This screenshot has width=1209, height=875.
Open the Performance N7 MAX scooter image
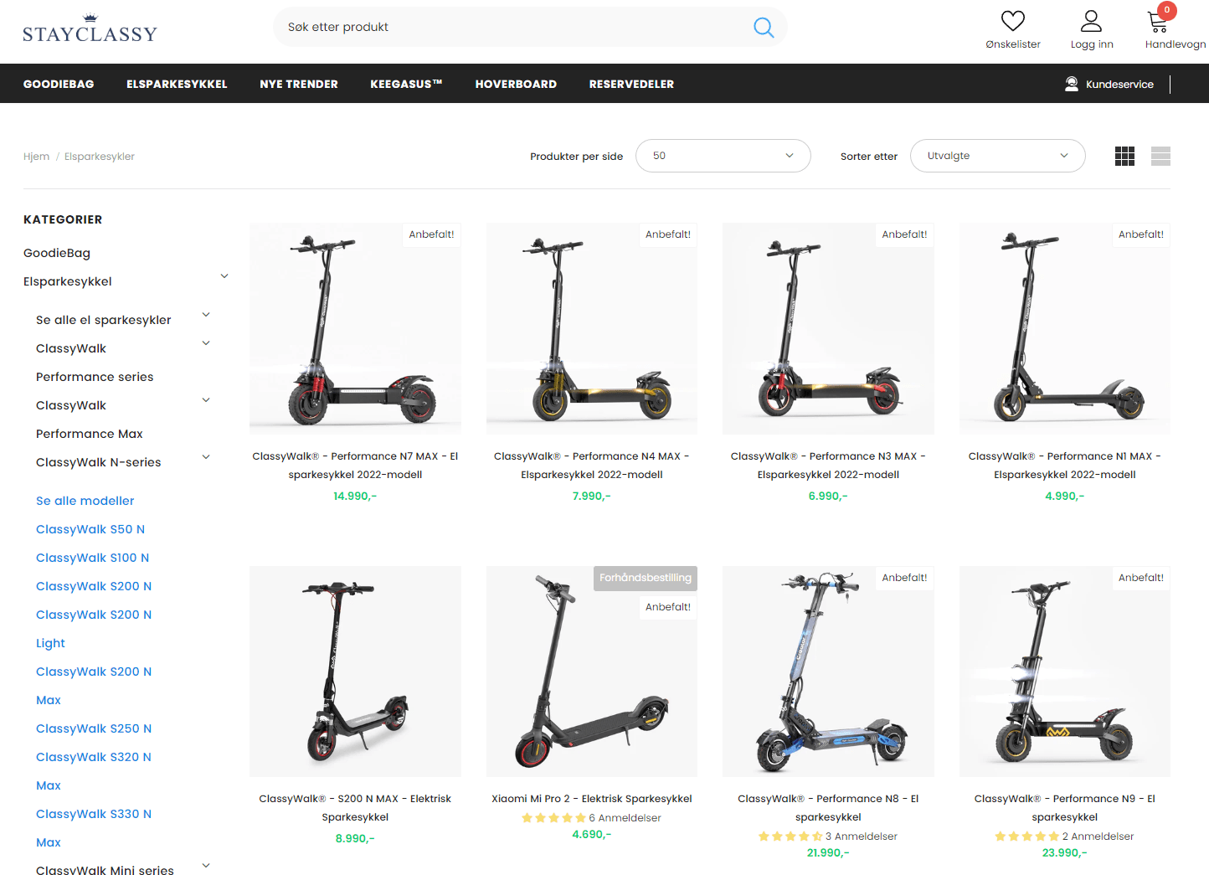[355, 328]
